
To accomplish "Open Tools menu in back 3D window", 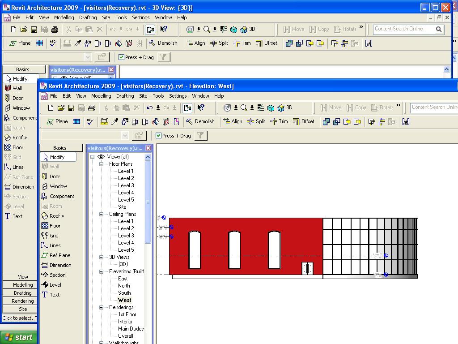I will (121, 17).
